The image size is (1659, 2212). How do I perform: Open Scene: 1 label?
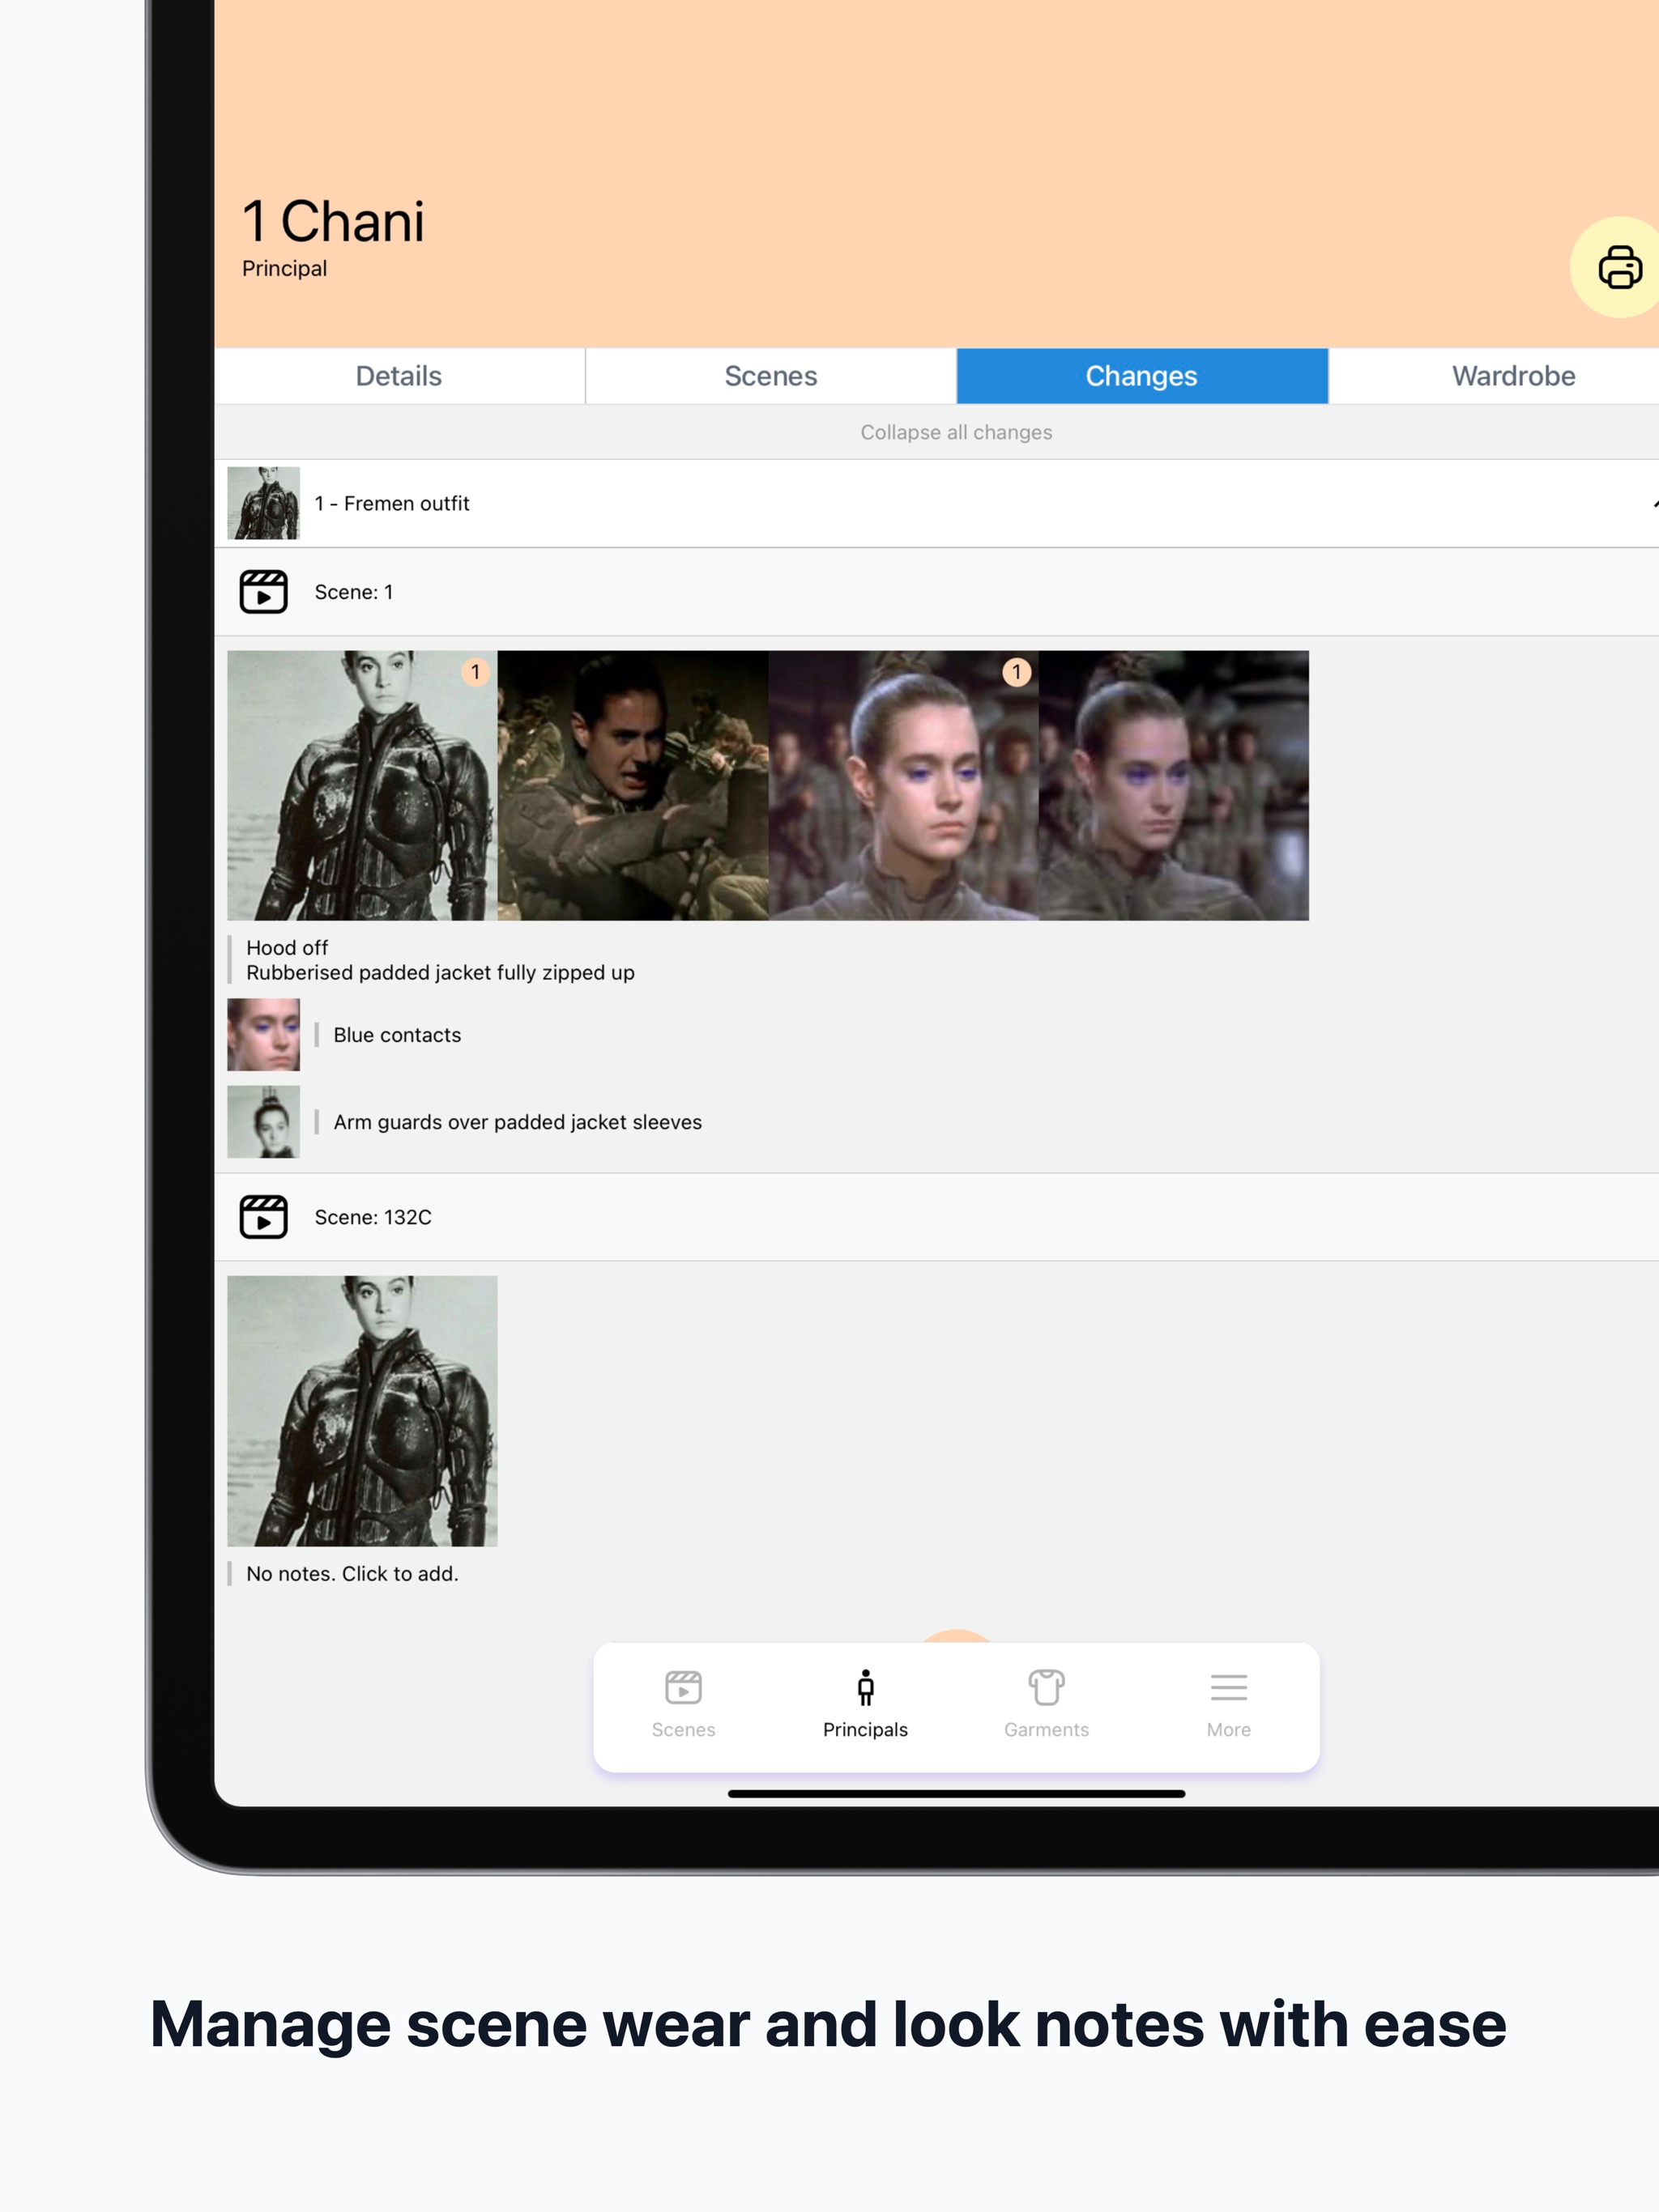[x=353, y=592]
